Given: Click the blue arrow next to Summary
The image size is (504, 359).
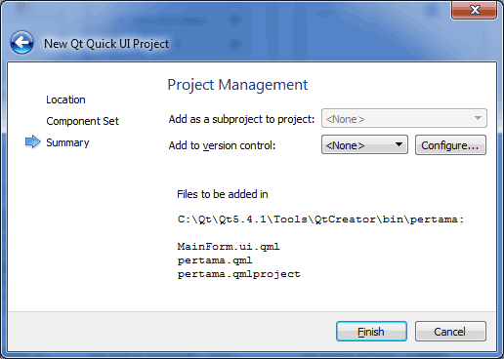Looking at the screenshot, I should (x=33, y=141).
